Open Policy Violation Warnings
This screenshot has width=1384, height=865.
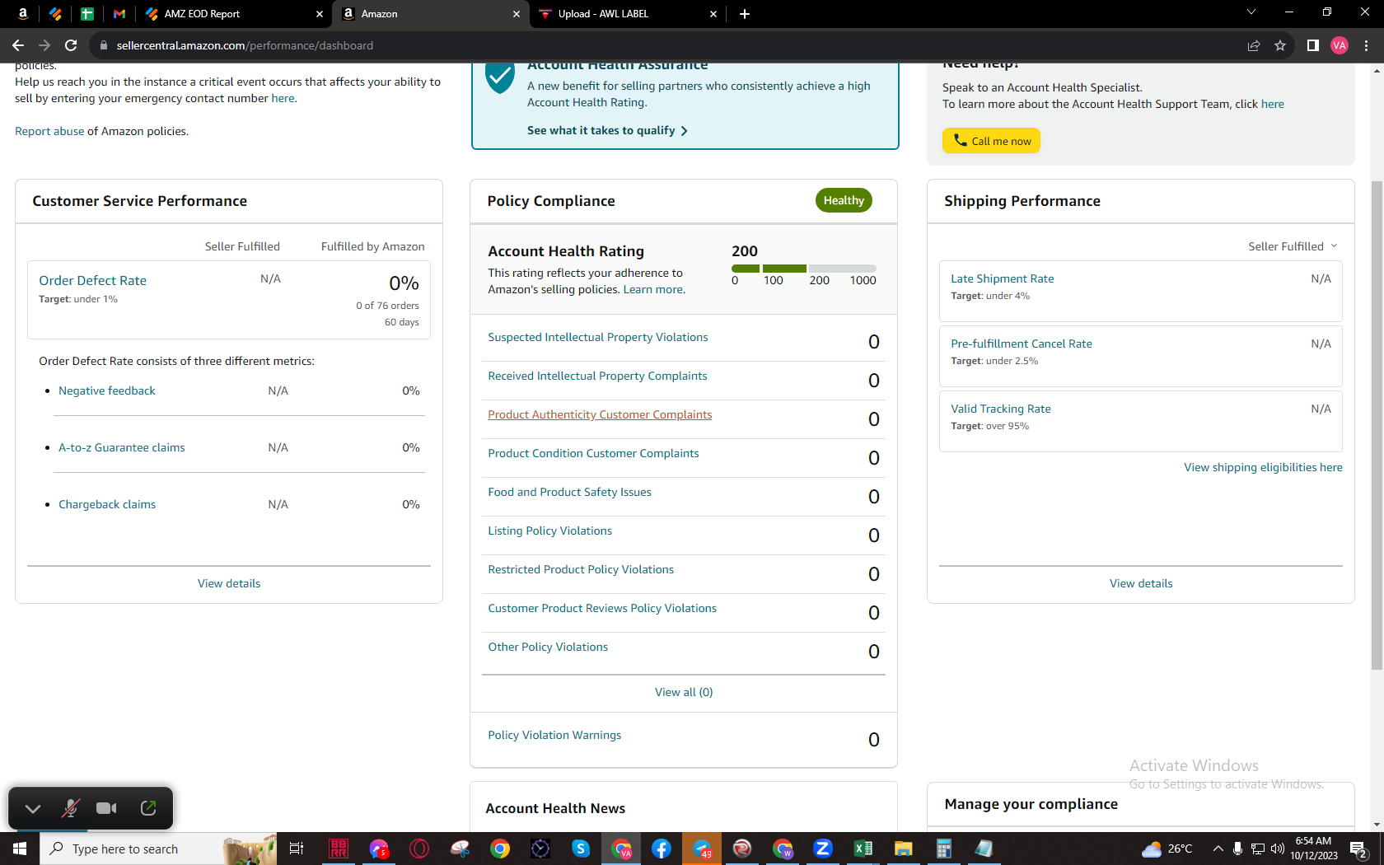tap(554, 735)
